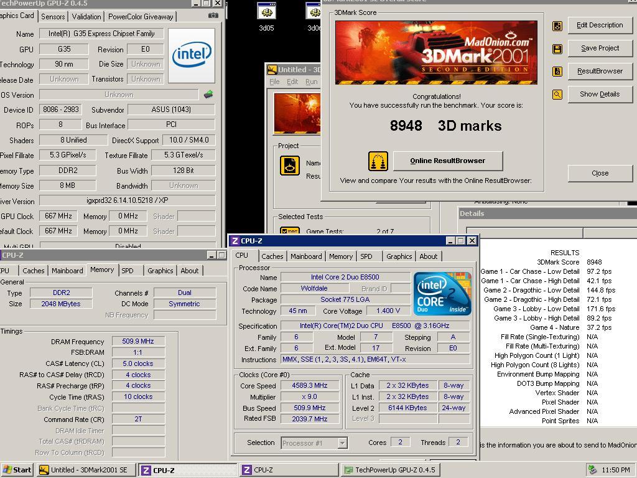Image resolution: width=637 pixels, height=478 pixels.
Task: Open the PowerColor Giveaway tab
Action: 141,17
